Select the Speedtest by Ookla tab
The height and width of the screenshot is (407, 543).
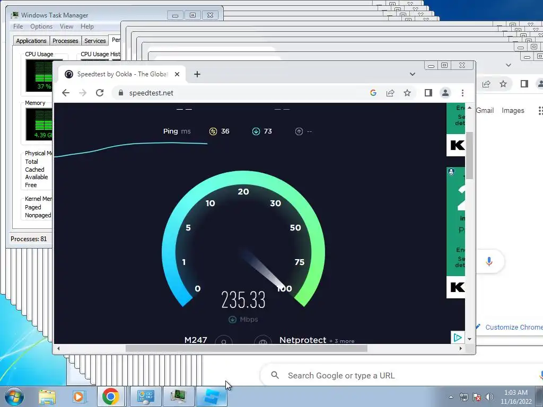[122, 74]
